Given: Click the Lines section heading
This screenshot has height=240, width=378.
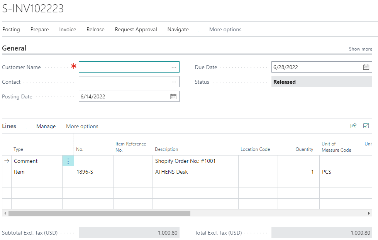Looking at the screenshot, I should coord(9,126).
